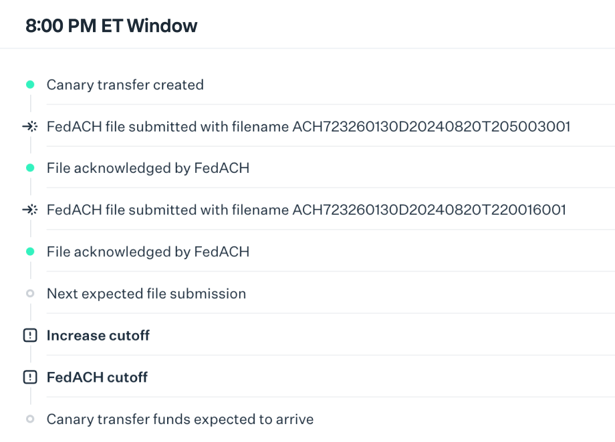Click the alert icon beside FedACH cutoff
This screenshot has width=615, height=442.
30,377
